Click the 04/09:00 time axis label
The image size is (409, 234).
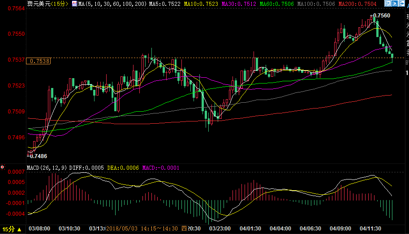tap(340, 229)
